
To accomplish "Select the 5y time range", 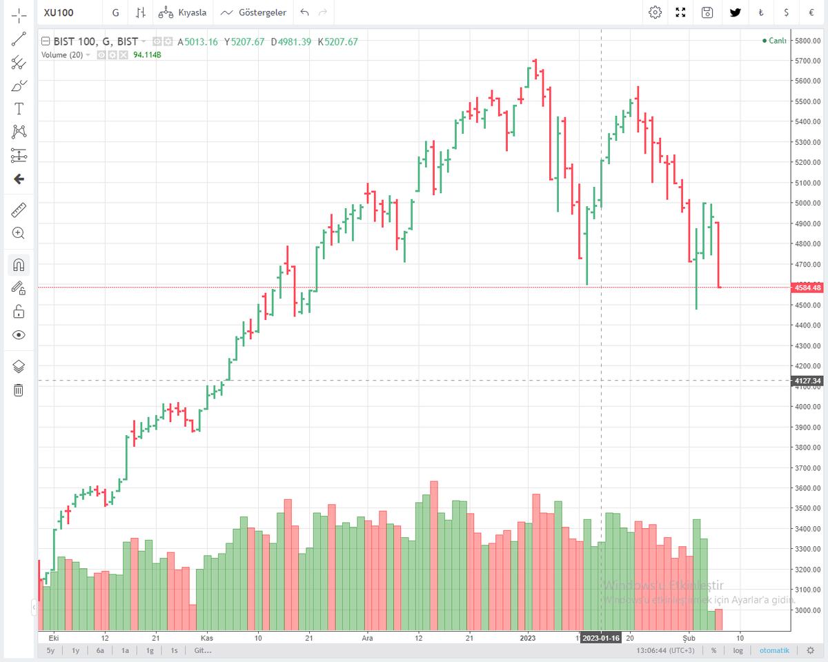I will (x=50, y=650).
